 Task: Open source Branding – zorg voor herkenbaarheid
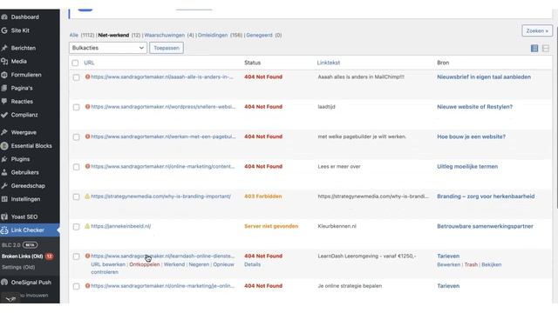tap(486, 196)
